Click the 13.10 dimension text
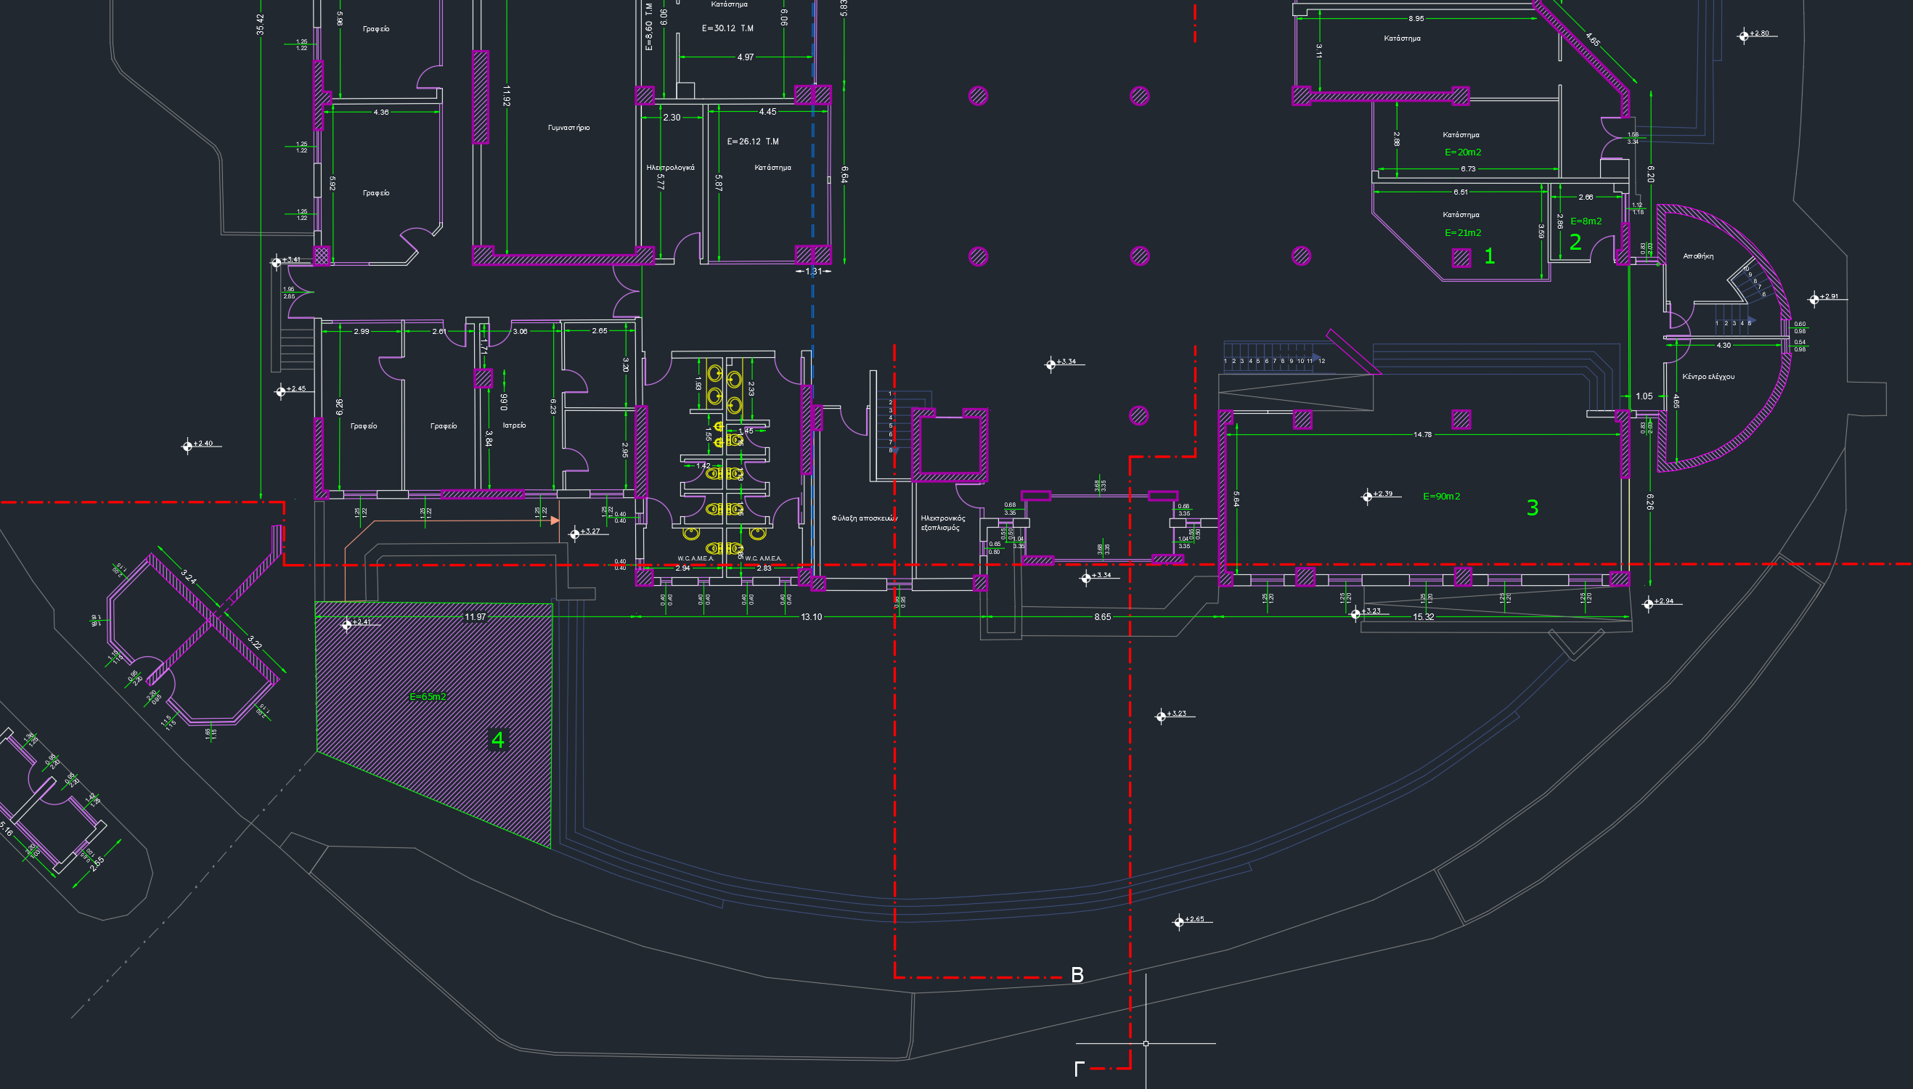This screenshot has height=1089, width=1913. [x=811, y=617]
